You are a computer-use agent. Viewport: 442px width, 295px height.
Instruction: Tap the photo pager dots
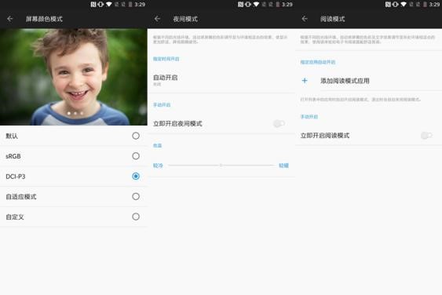(x=75, y=113)
